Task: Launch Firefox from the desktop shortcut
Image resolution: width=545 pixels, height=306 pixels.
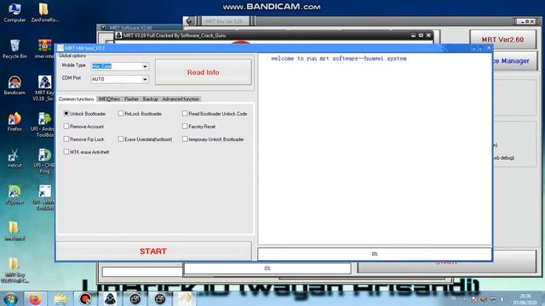Action: [14, 122]
